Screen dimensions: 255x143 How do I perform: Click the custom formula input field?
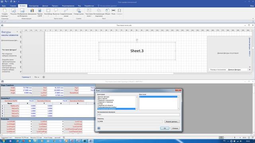tap(138, 115)
